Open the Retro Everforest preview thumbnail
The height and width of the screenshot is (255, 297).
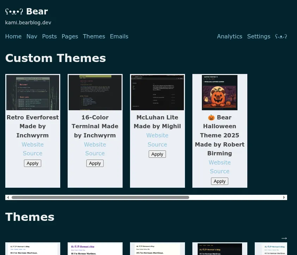tap(32, 92)
